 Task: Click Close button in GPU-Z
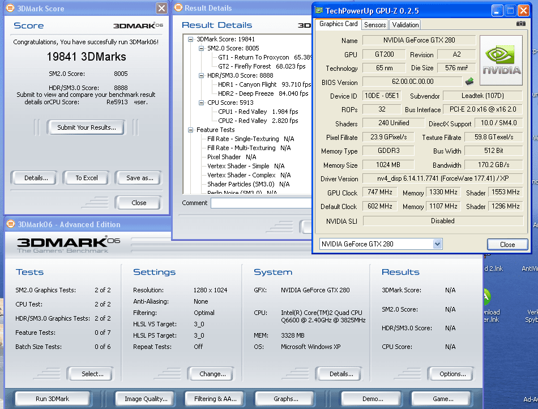[x=507, y=244]
